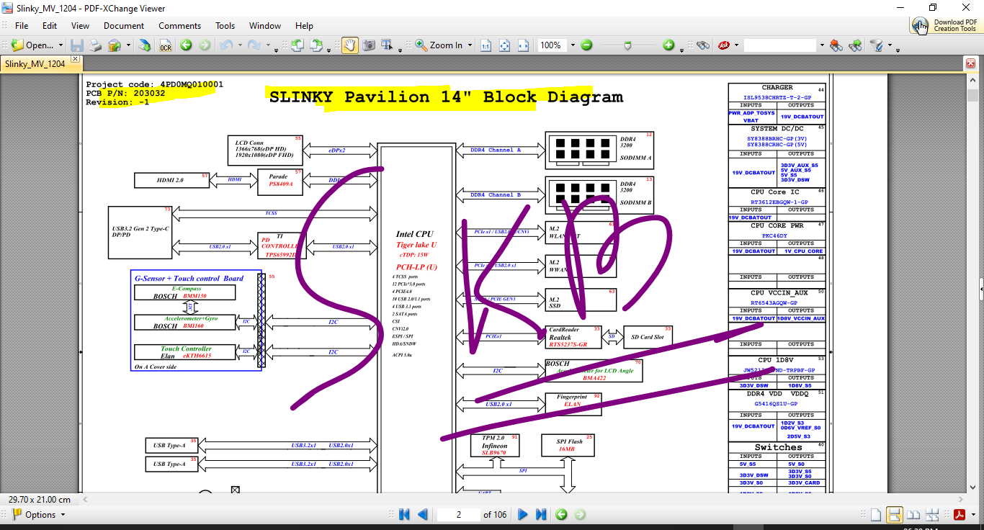Find previous search result binoculars icon
Viewport: 984px width, 530px height.
(836, 45)
